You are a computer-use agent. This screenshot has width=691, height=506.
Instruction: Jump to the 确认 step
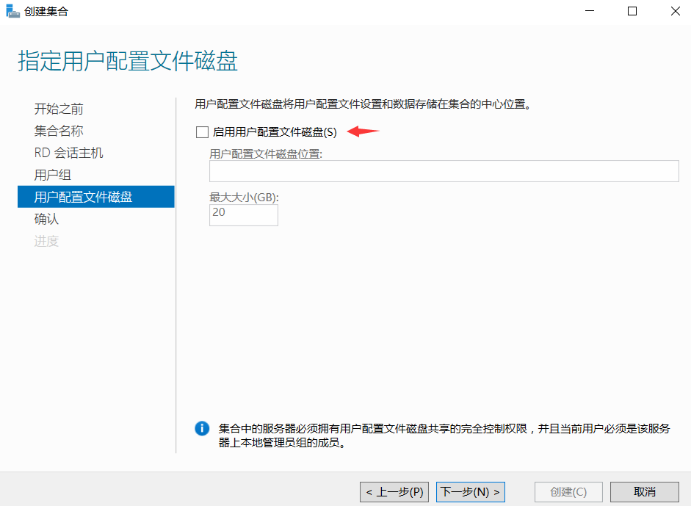click(46, 219)
